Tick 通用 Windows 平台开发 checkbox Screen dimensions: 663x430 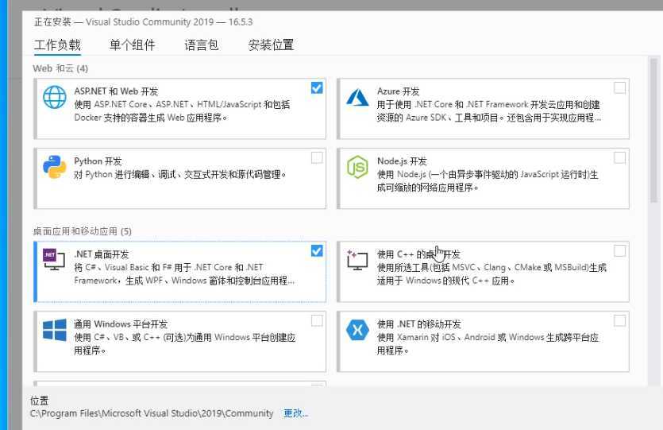click(317, 320)
